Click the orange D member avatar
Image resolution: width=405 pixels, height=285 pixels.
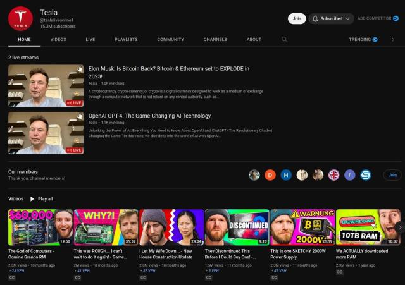coord(270,175)
